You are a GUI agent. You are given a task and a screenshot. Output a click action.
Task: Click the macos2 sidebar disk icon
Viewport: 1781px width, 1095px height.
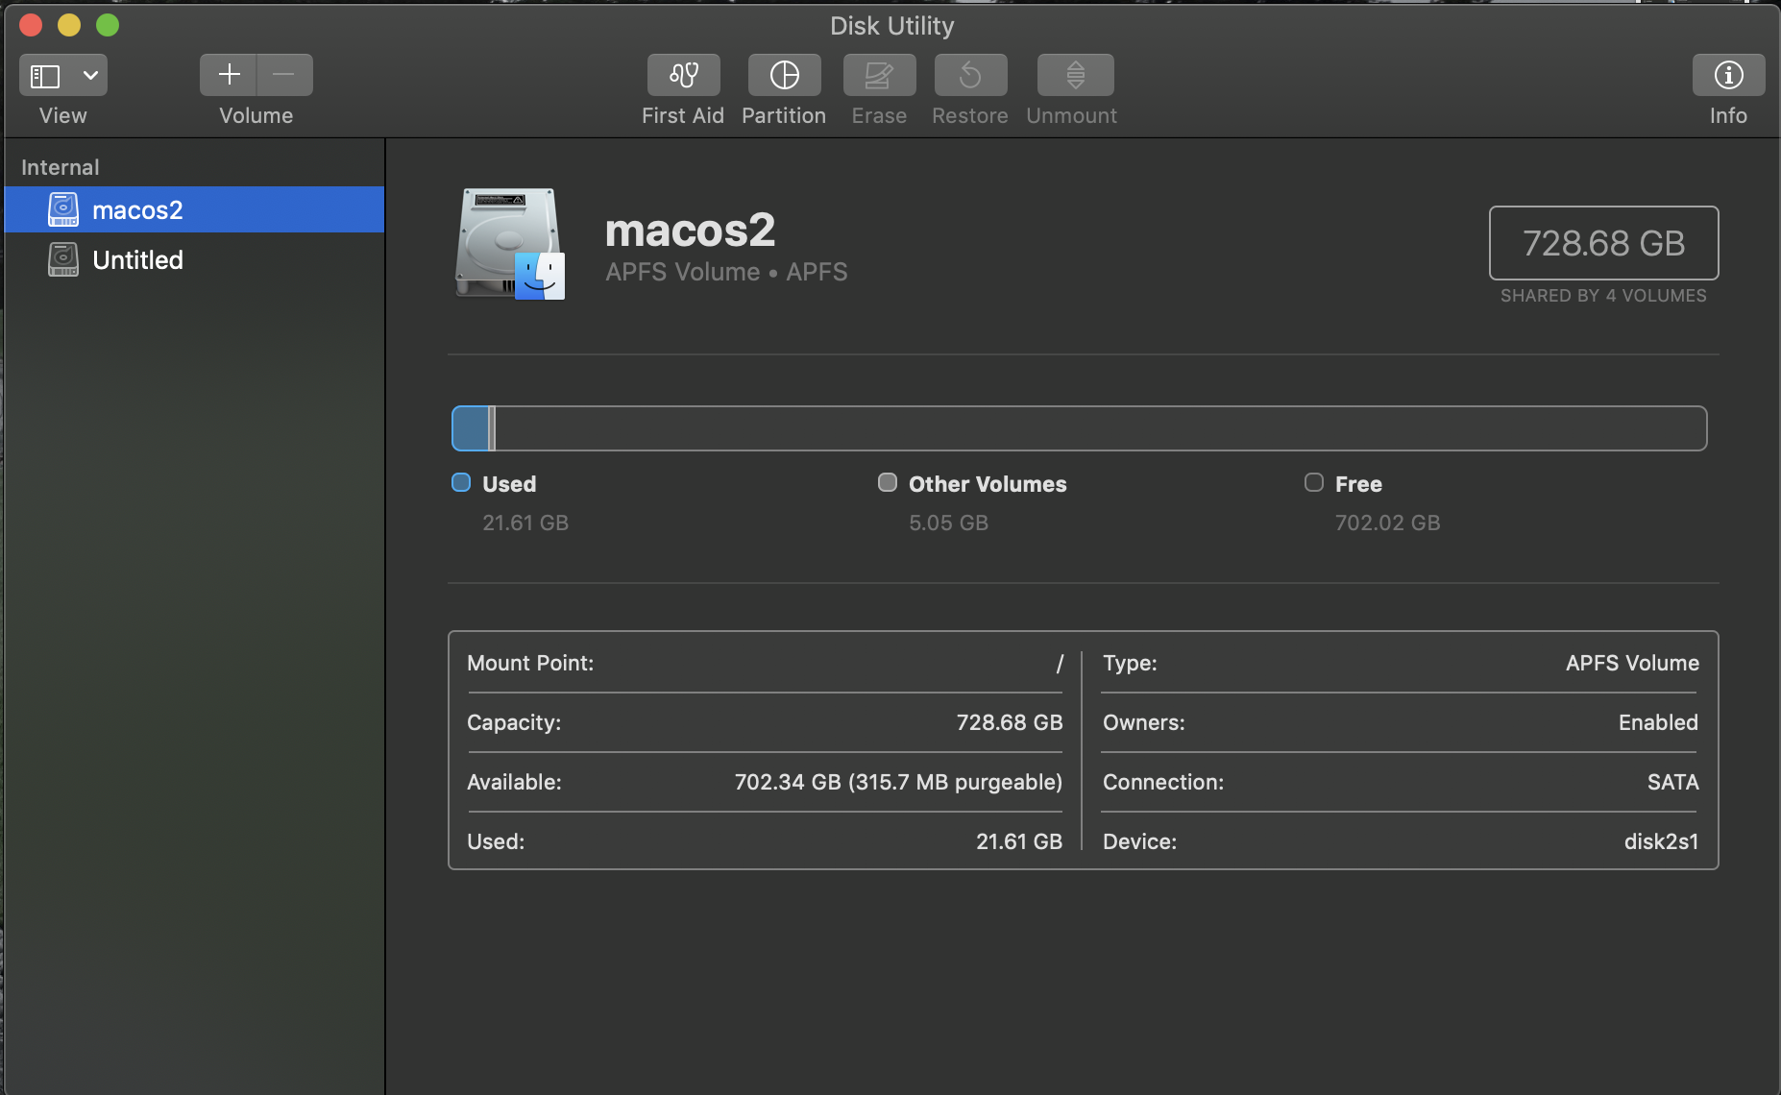click(63, 209)
